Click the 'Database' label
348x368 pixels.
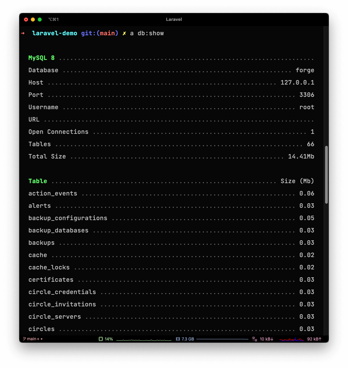43,70
